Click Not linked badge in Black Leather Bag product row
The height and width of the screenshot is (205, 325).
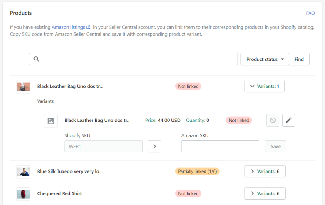pyautogui.click(x=188, y=86)
